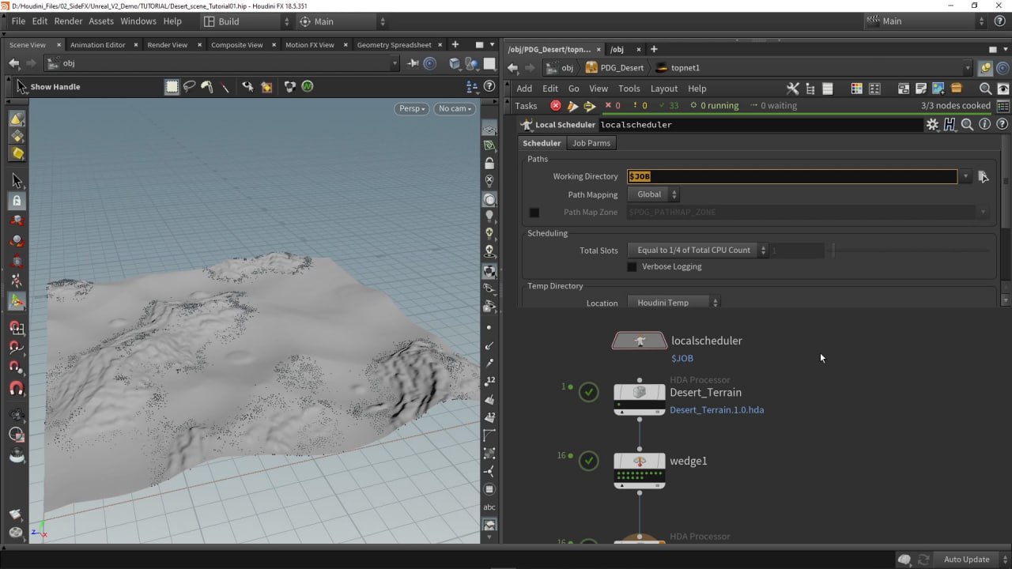Screen dimensions: 1012x569
Task: Switch to list view icon in network toolbar
Action: click(828, 89)
